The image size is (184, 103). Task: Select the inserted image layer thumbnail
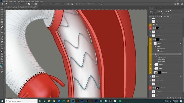coord(154,92)
